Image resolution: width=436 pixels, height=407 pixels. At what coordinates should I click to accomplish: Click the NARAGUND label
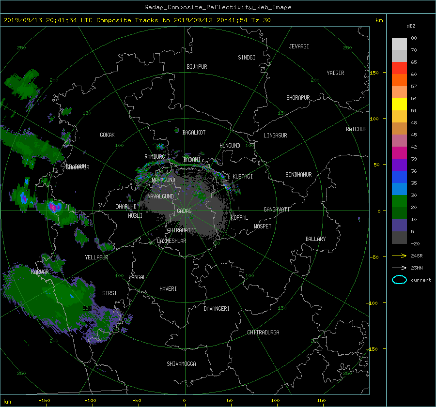pyautogui.click(x=164, y=180)
